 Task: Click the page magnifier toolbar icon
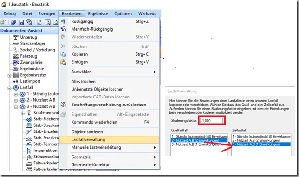click(56, 22)
